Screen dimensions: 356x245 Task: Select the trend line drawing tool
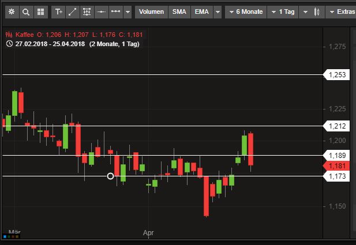tap(73, 12)
